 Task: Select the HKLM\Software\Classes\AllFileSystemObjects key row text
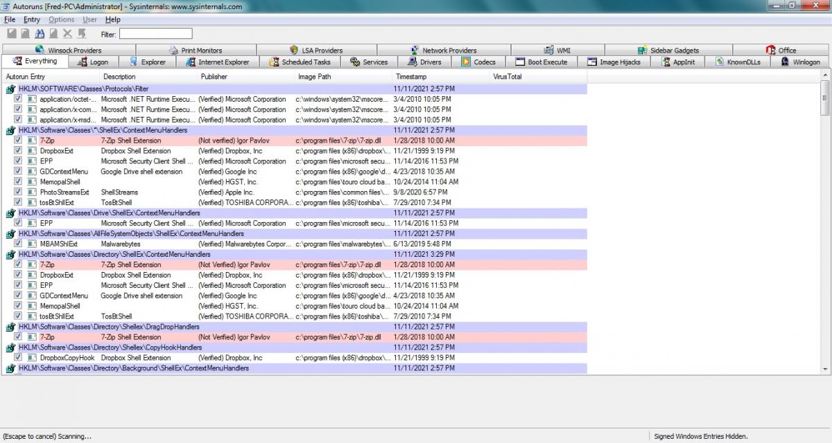131,234
